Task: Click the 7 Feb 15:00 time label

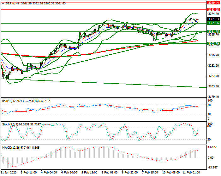Action: click(150, 172)
